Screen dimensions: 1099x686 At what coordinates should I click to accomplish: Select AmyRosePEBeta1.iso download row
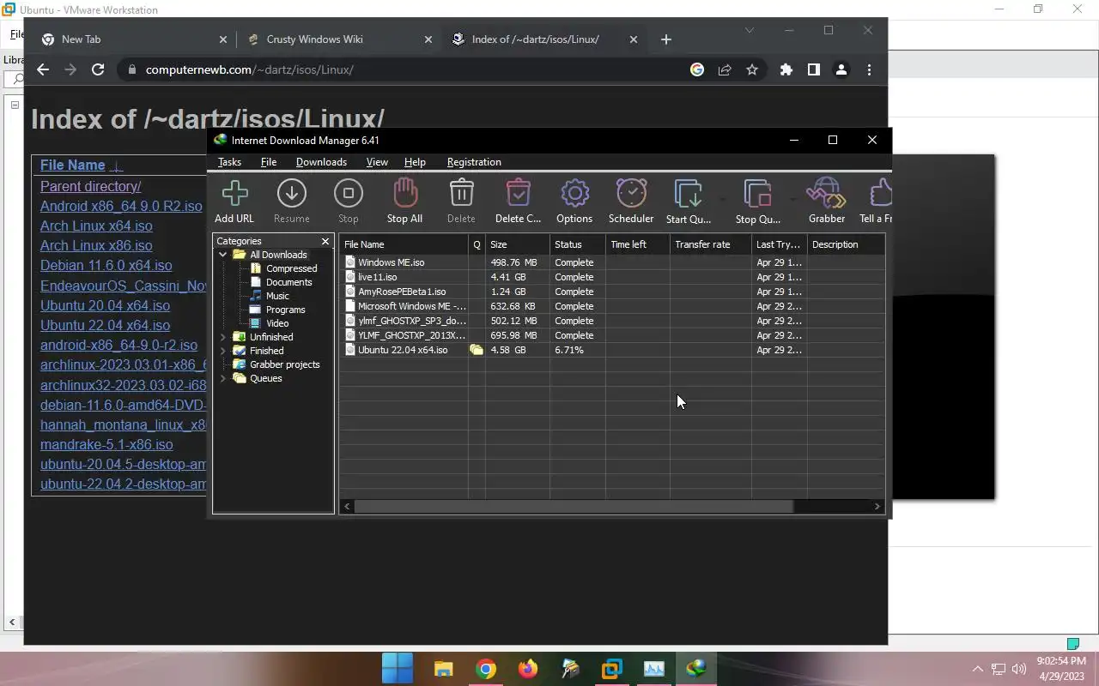coord(612,292)
